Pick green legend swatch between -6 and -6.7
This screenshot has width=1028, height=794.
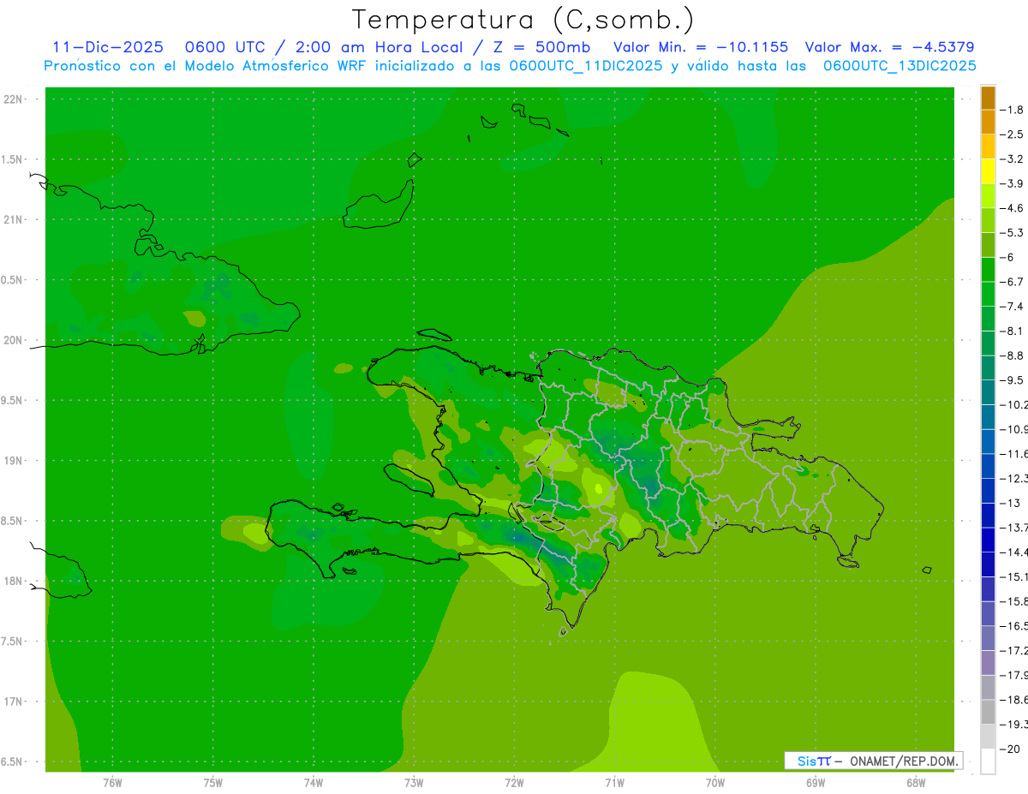tap(988, 270)
